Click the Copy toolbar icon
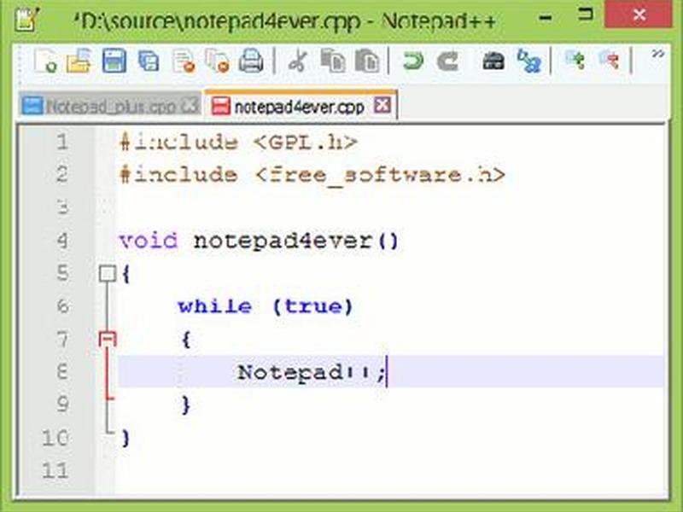The height and width of the screenshot is (512, 683). pyautogui.click(x=333, y=61)
